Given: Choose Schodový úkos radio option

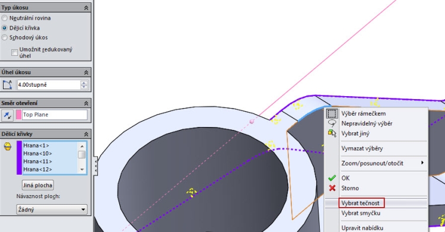Looking at the screenshot, I should [5, 37].
